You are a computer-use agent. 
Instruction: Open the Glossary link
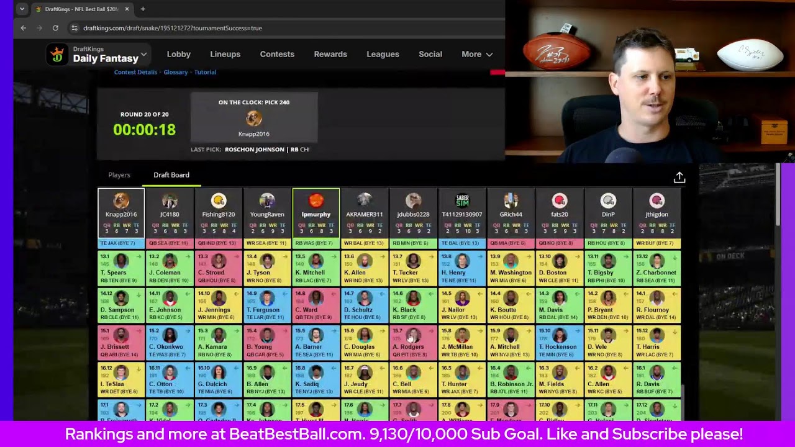pos(176,72)
